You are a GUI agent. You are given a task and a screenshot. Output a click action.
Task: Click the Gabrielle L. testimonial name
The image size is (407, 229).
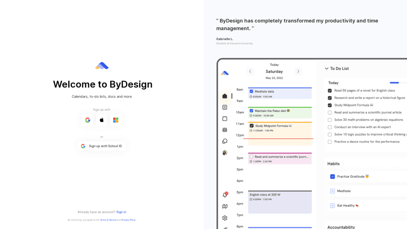tap(225, 39)
